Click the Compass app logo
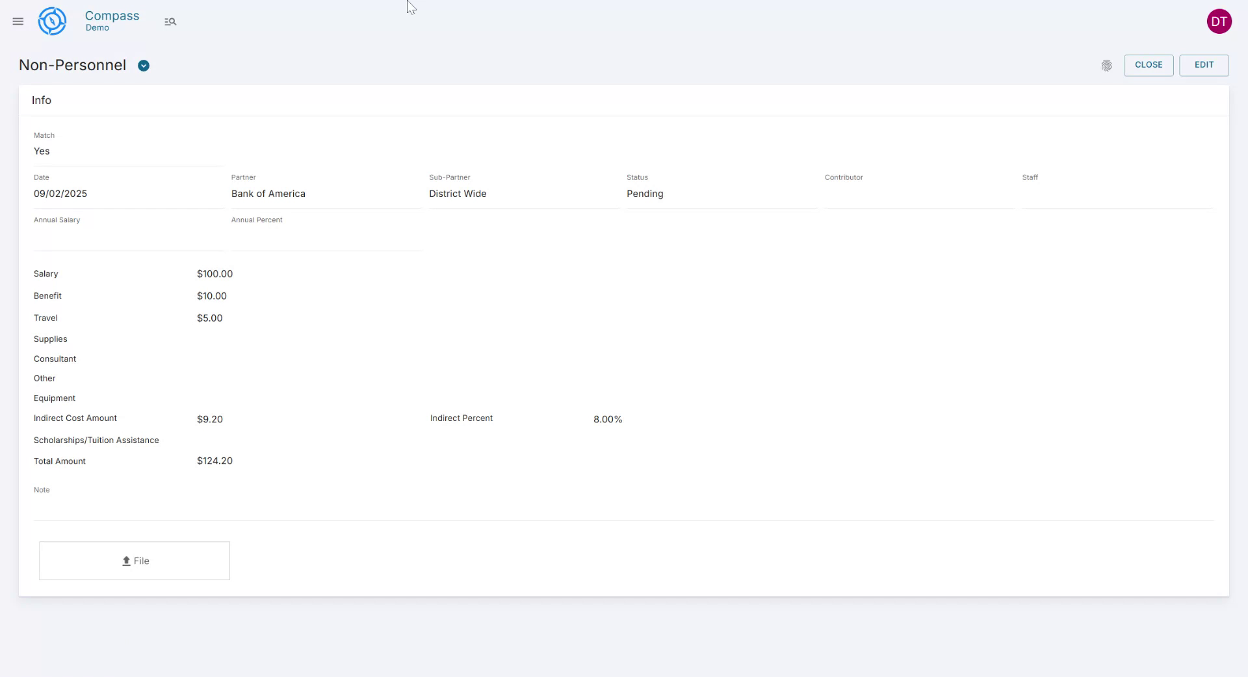This screenshot has width=1248, height=677. tap(52, 21)
